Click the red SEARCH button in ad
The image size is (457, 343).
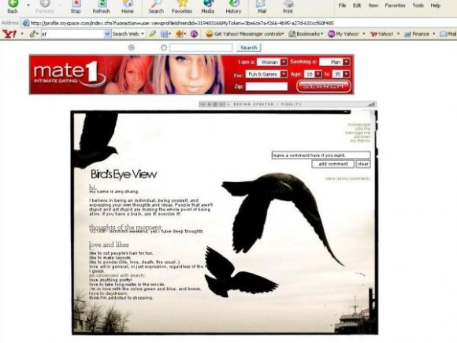point(324,86)
